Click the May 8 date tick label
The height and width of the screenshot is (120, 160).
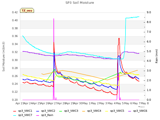[x=145, y=103]
